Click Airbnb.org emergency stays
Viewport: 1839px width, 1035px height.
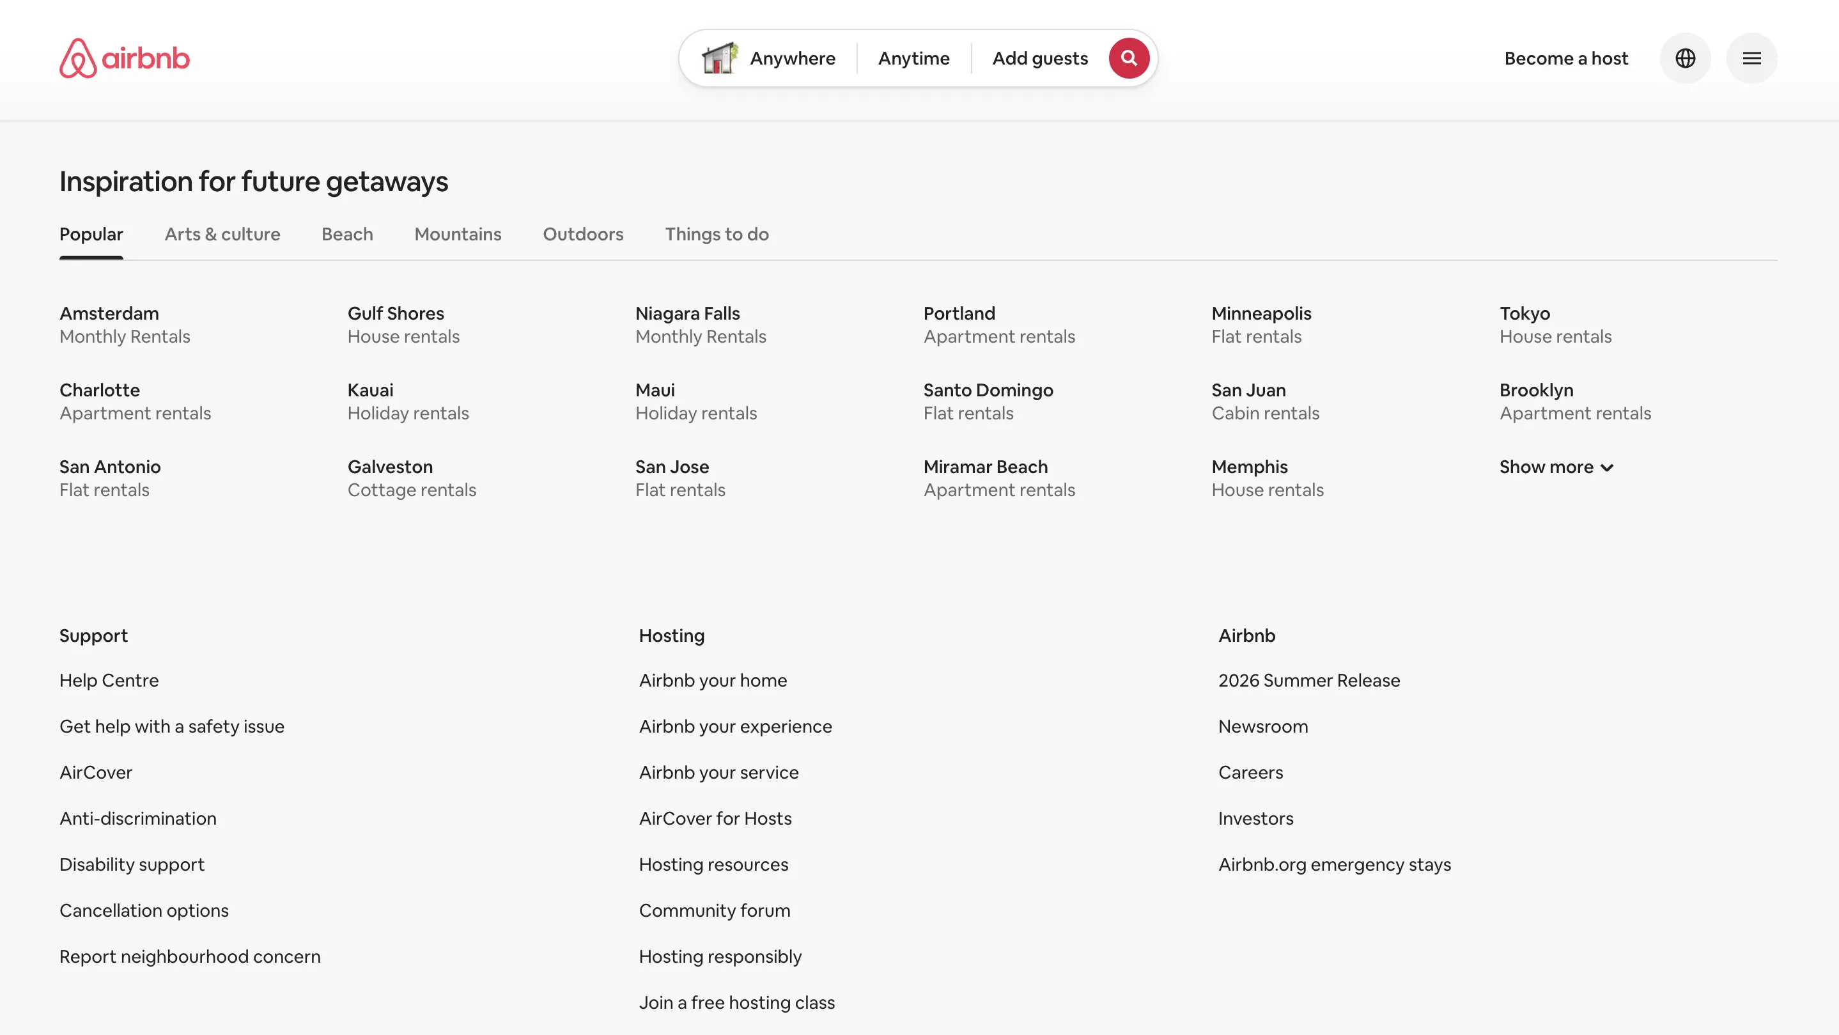pyautogui.click(x=1334, y=864)
